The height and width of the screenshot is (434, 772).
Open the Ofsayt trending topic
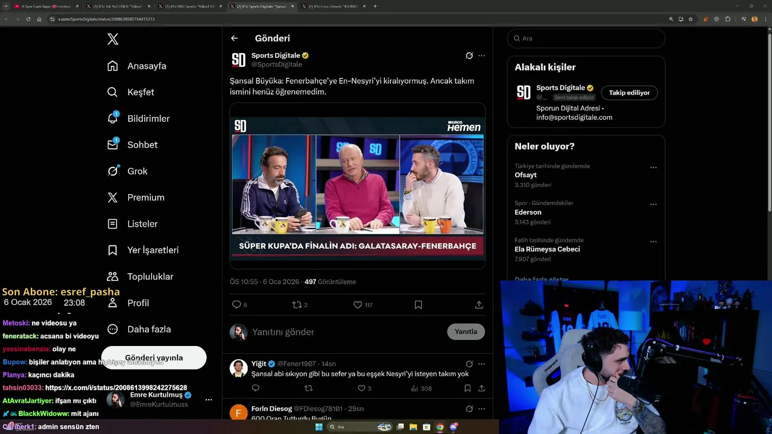[525, 175]
